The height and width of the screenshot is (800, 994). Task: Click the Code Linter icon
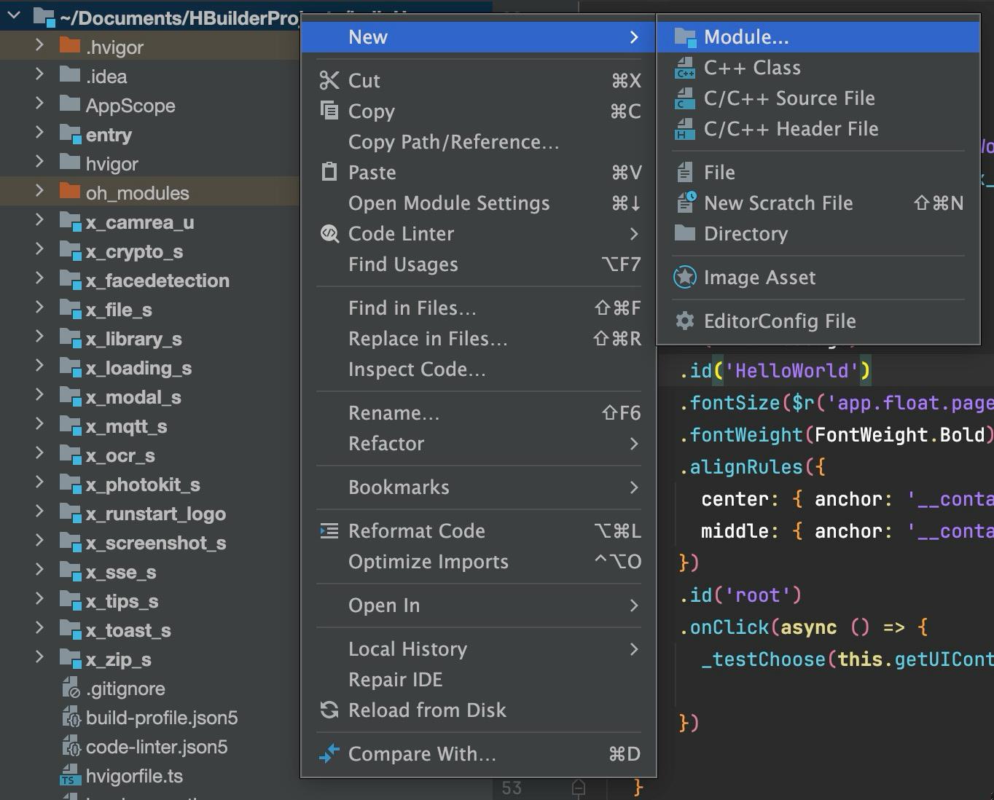[x=329, y=234]
